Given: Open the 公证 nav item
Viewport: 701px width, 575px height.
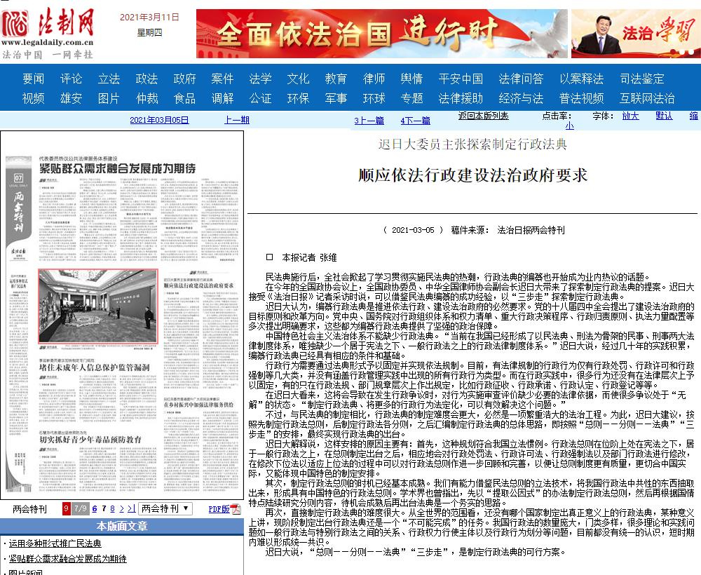Looking at the screenshot, I should [x=260, y=98].
